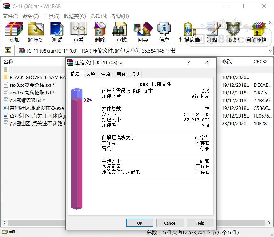274x237 pixels.
Task: Switch to the 选项 tab in dialog
Action: pos(90,74)
